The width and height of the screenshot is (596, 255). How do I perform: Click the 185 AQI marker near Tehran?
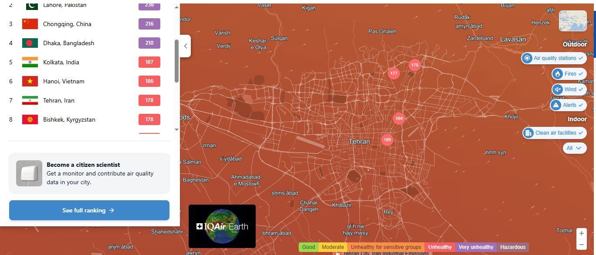click(x=387, y=140)
